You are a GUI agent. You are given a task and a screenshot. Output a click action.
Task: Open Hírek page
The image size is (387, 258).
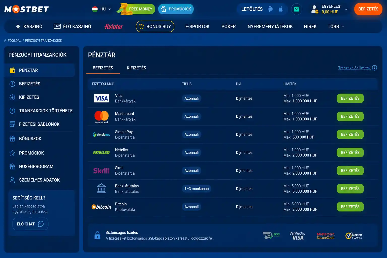pos(310,26)
